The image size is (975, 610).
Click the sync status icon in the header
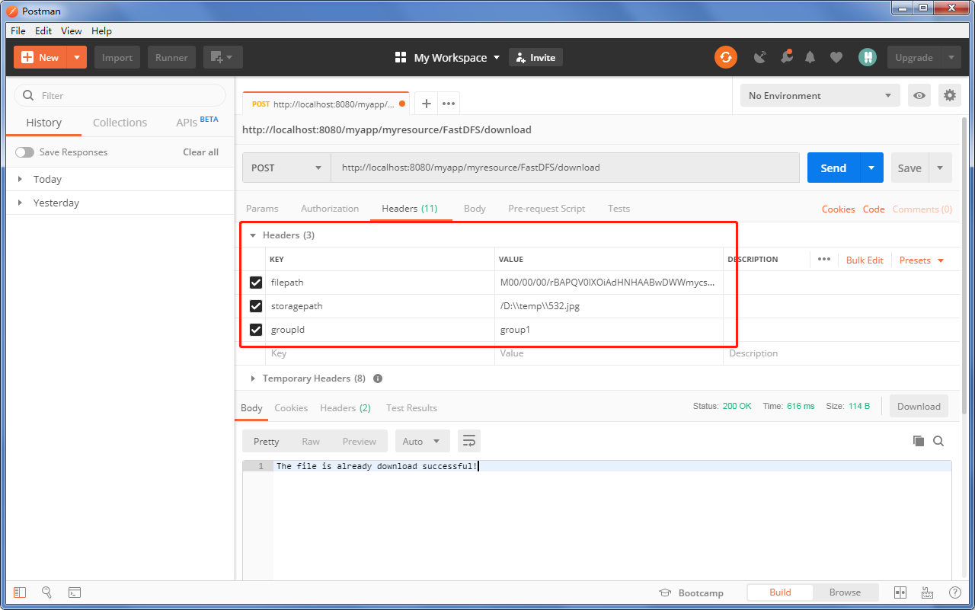pos(725,57)
